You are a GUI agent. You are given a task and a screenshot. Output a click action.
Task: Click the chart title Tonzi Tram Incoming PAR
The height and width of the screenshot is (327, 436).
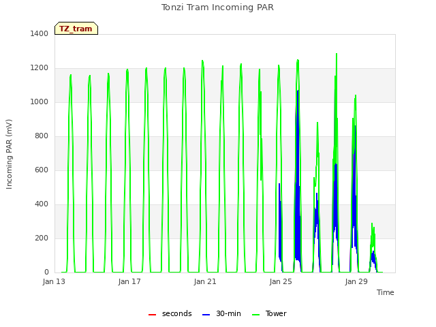(x=217, y=7)
